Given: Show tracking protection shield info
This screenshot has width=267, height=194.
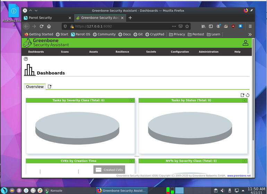Looking at the screenshot, I should [x=65, y=26].
